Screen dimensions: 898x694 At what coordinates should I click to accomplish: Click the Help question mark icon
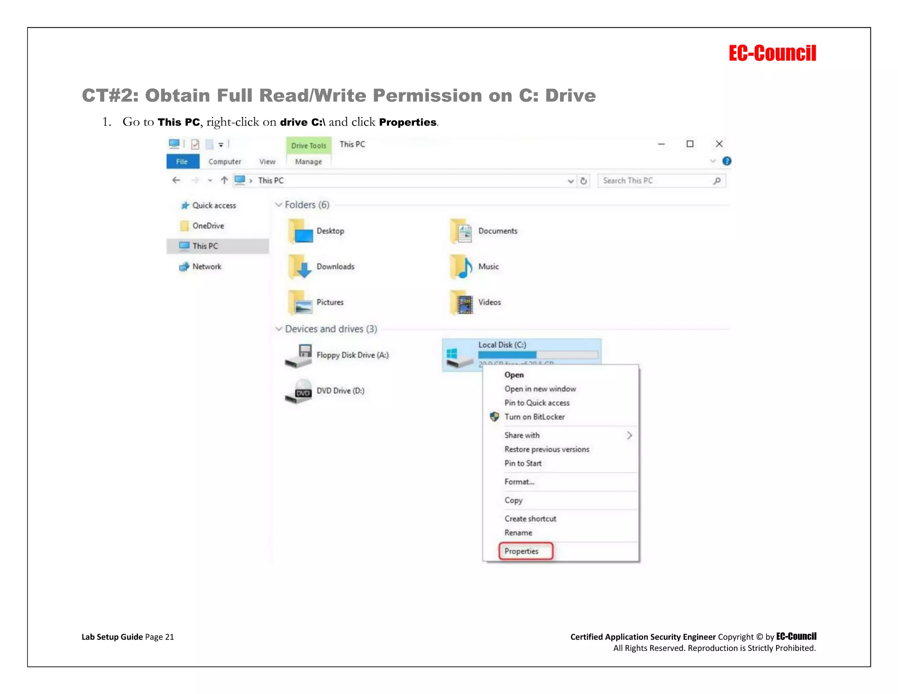coord(727,161)
